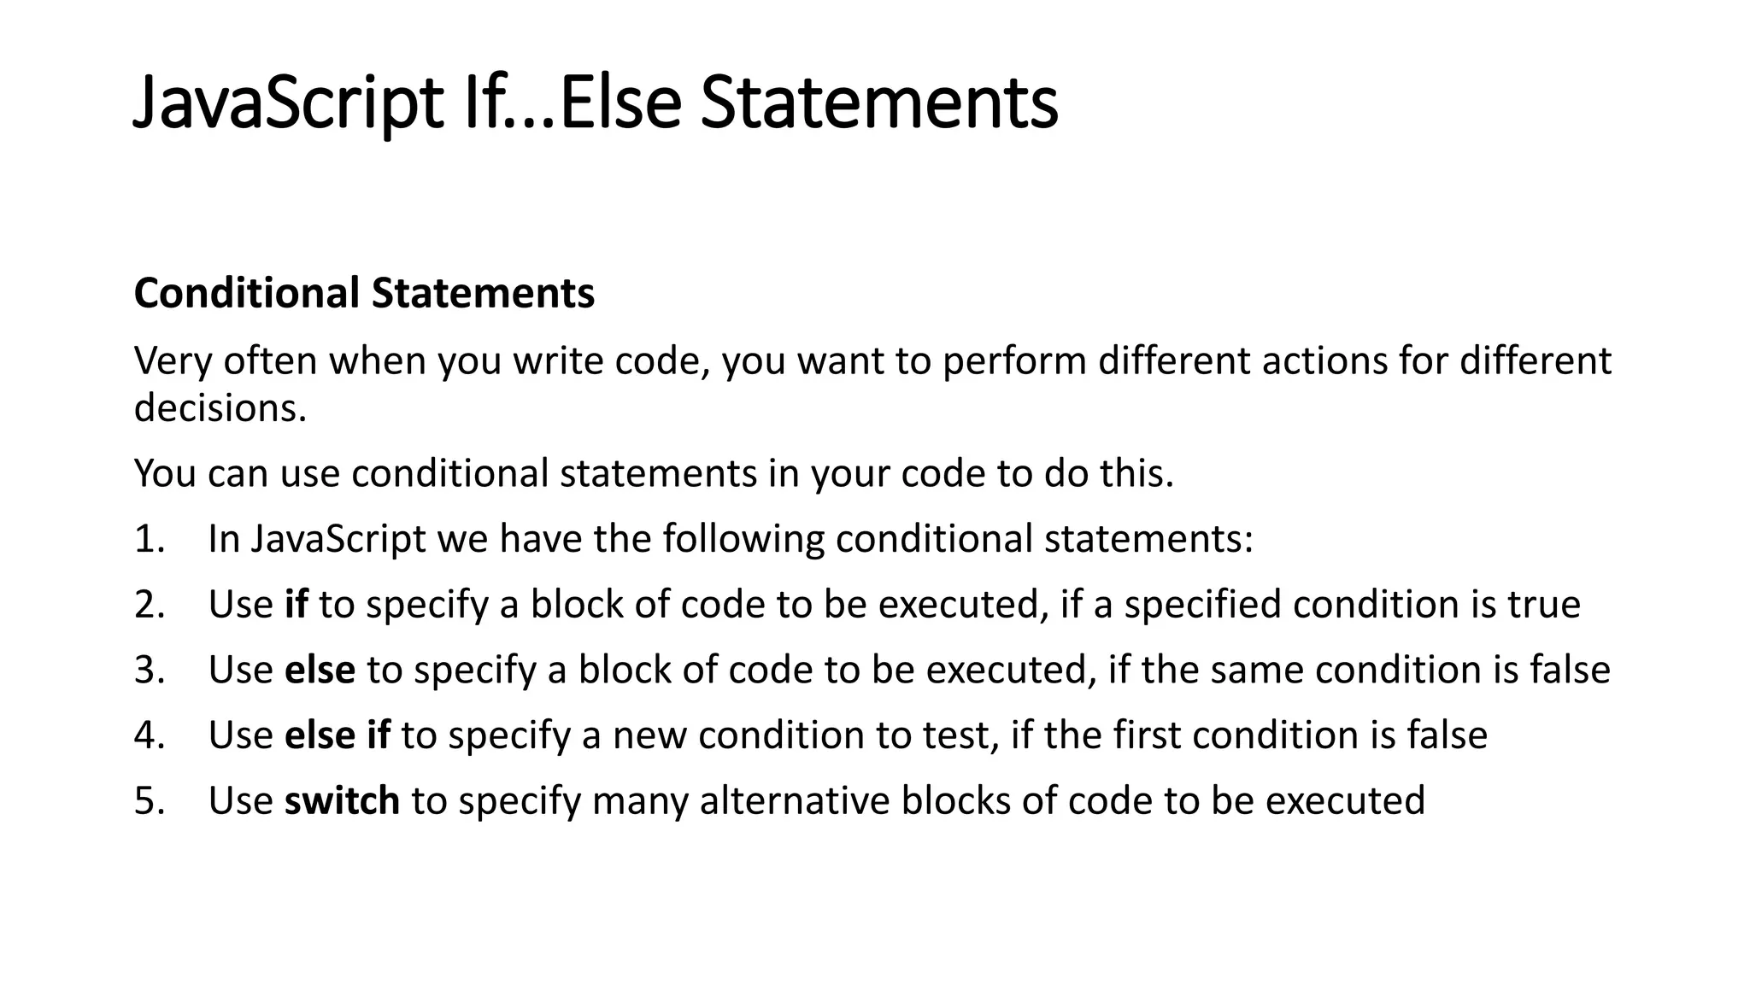The image size is (1750, 984).
Task: Click the word 'decisions.' in the paragraph
Action: [x=220, y=407]
